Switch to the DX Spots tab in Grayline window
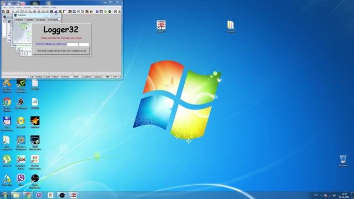Image resolution: width=354 pixels, height=199 pixels. click(40, 20)
